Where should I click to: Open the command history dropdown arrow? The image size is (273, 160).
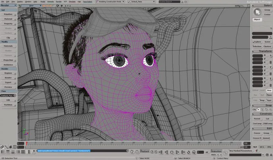click(127, 151)
